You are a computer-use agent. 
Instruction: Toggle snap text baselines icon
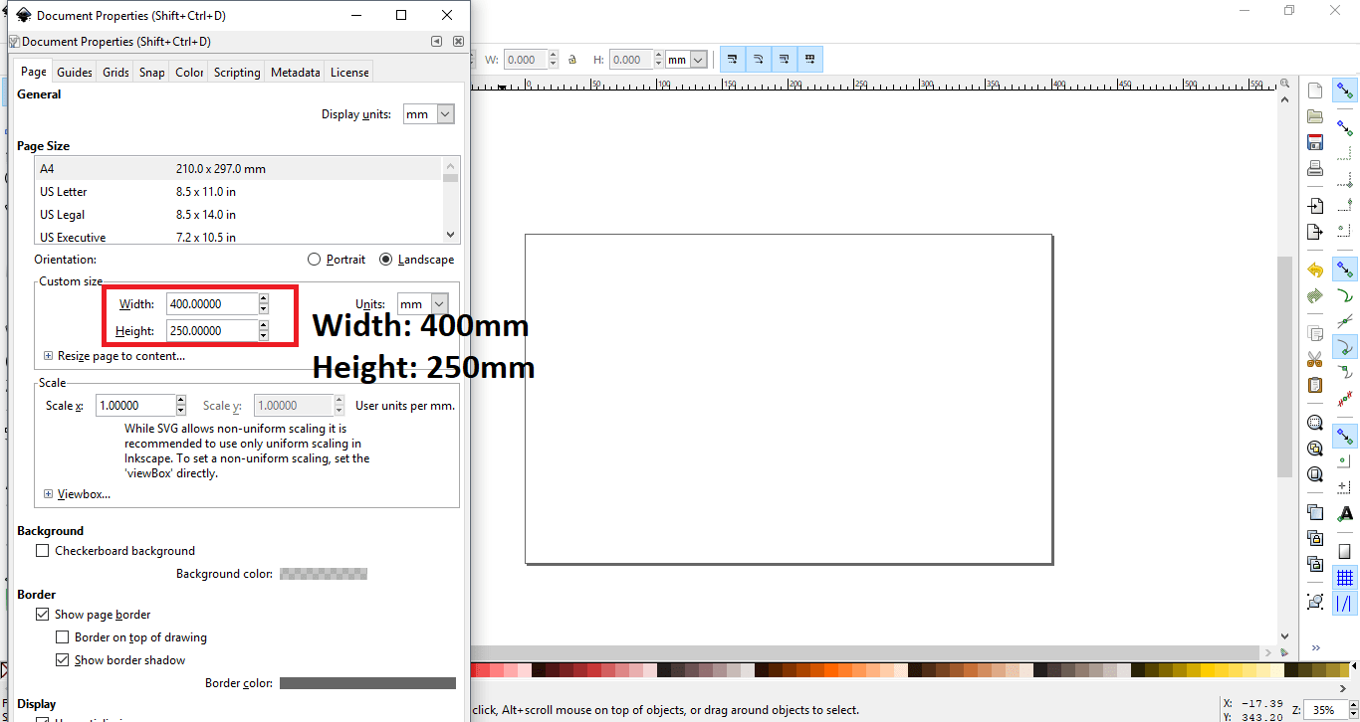pyautogui.click(x=1345, y=514)
